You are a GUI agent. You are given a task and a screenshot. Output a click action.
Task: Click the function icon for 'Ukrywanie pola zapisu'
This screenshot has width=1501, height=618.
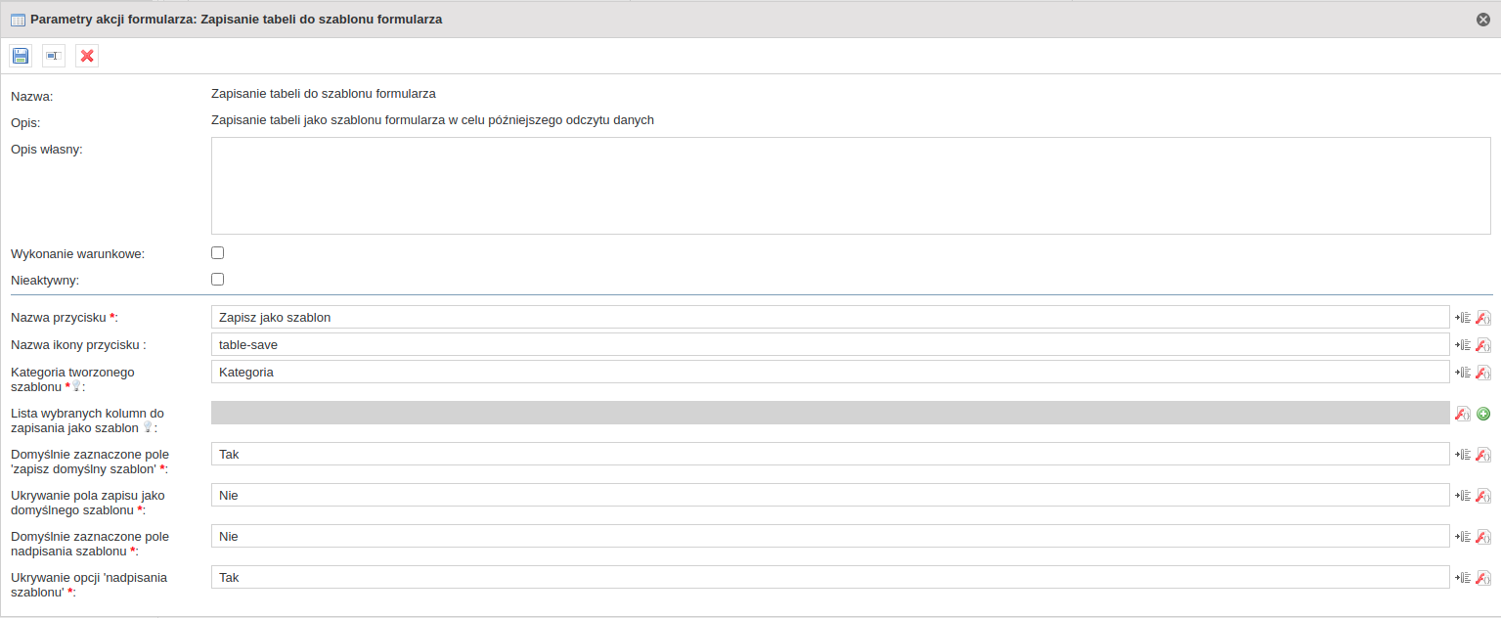click(1483, 496)
